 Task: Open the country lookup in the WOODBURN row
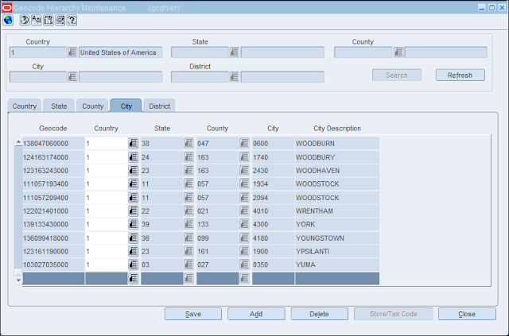pos(133,143)
